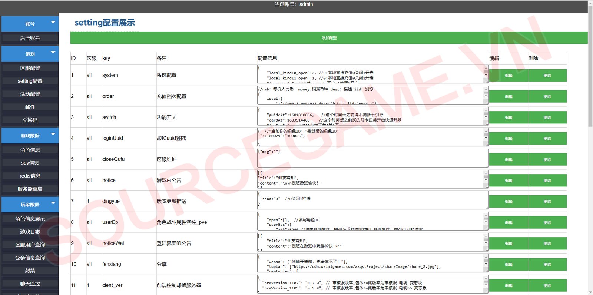Click the green 添加配置 button

pos(329,38)
